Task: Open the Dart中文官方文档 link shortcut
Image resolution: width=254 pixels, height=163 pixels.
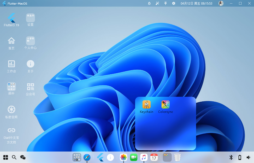Action: (11, 130)
